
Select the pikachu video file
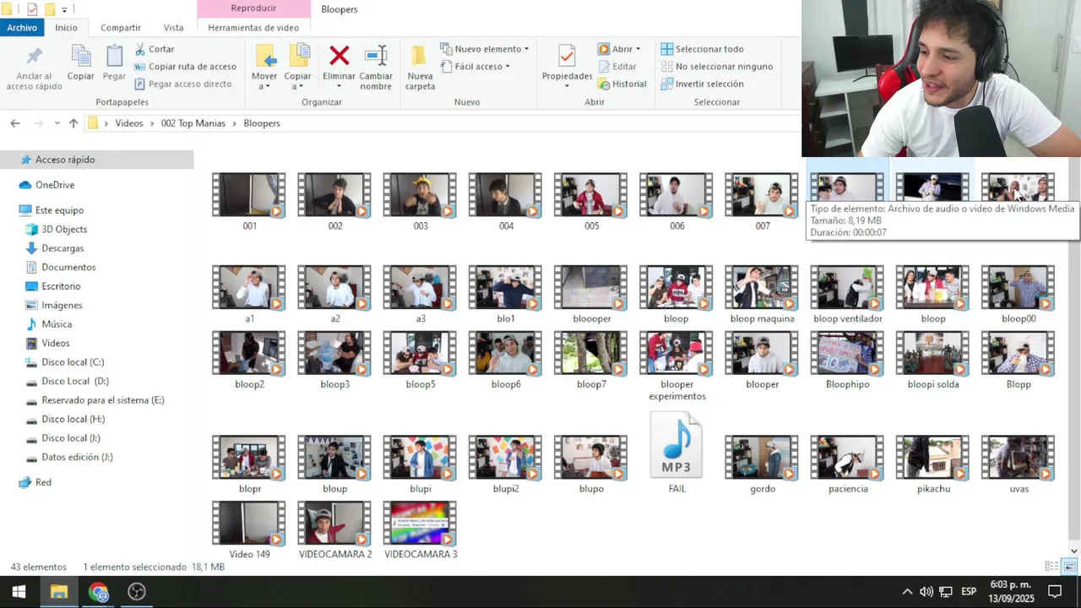pos(933,458)
